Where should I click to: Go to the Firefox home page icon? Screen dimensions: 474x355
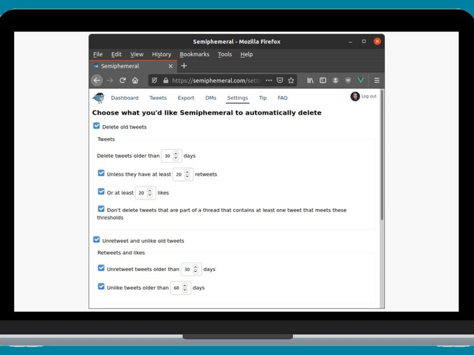click(x=135, y=80)
